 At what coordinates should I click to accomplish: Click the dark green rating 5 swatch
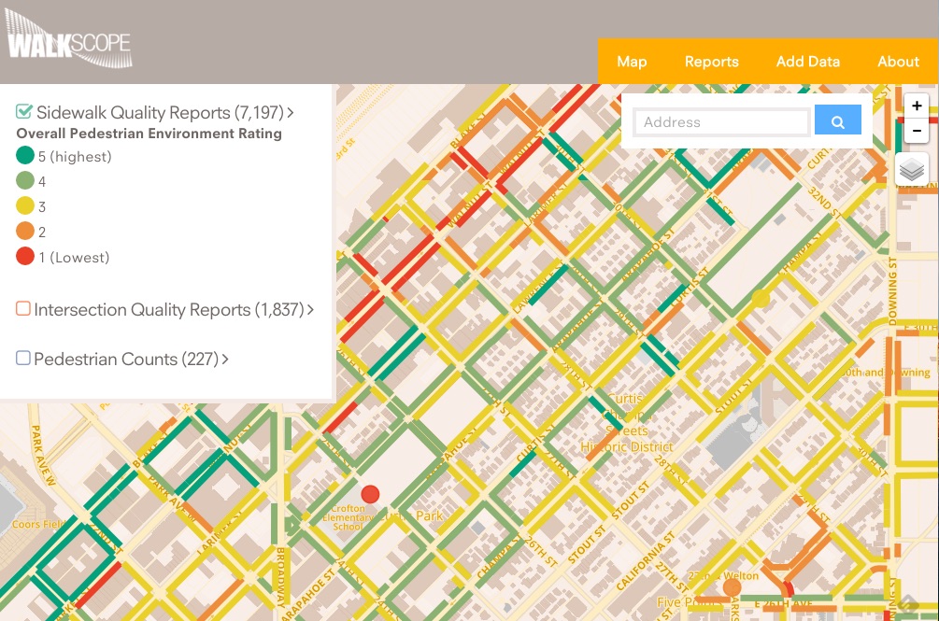point(25,156)
